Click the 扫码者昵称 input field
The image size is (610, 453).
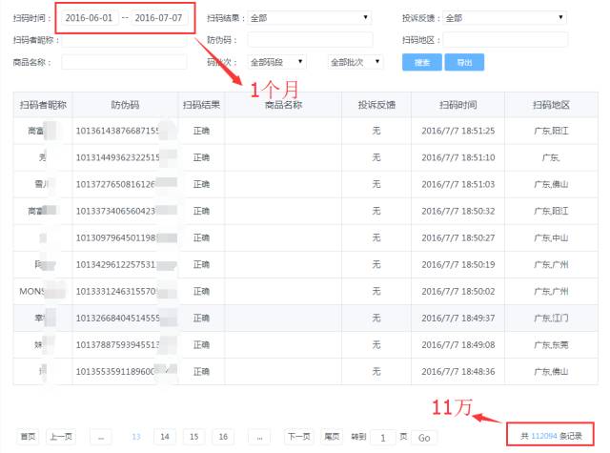[124, 40]
